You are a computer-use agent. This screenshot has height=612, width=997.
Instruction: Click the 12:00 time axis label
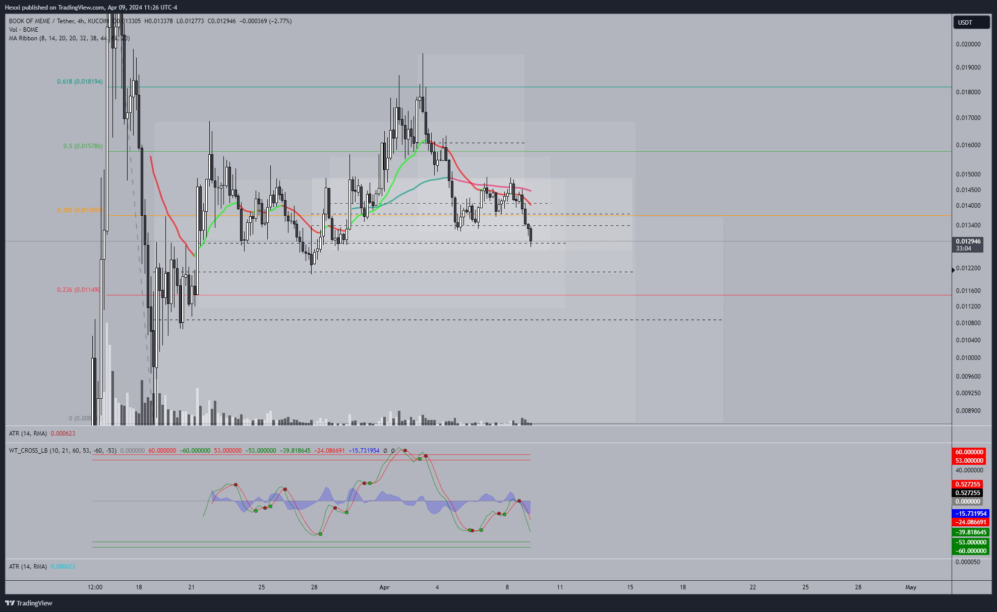pyautogui.click(x=95, y=587)
